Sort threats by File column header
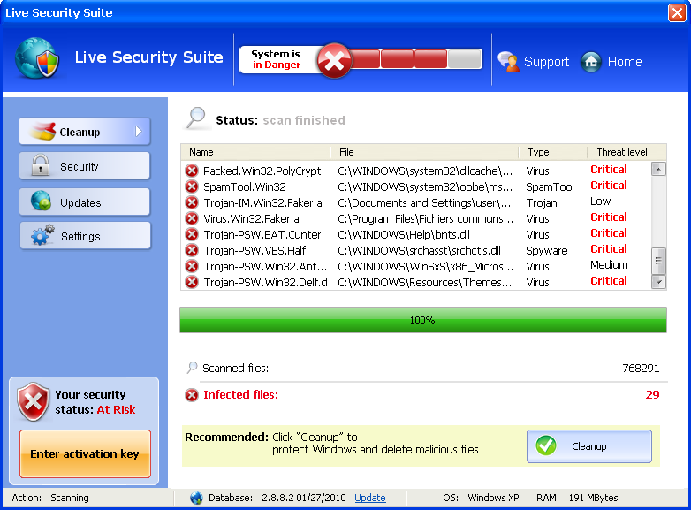The height and width of the screenshot is (510, 691). (424, 152)
